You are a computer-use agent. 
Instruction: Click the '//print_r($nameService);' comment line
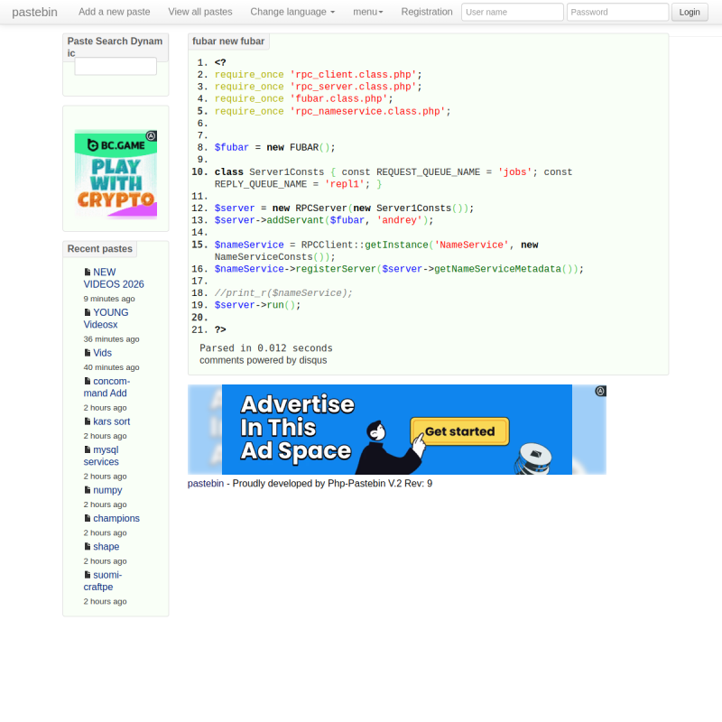click(x=283, y=292)
